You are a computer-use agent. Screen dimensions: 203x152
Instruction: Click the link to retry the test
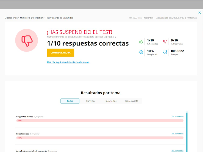point(68,62)
